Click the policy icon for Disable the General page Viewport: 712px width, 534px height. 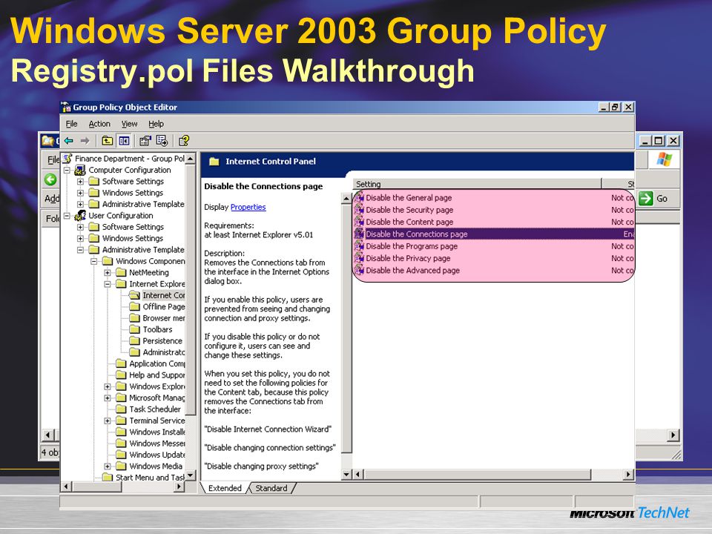[359, 197]
